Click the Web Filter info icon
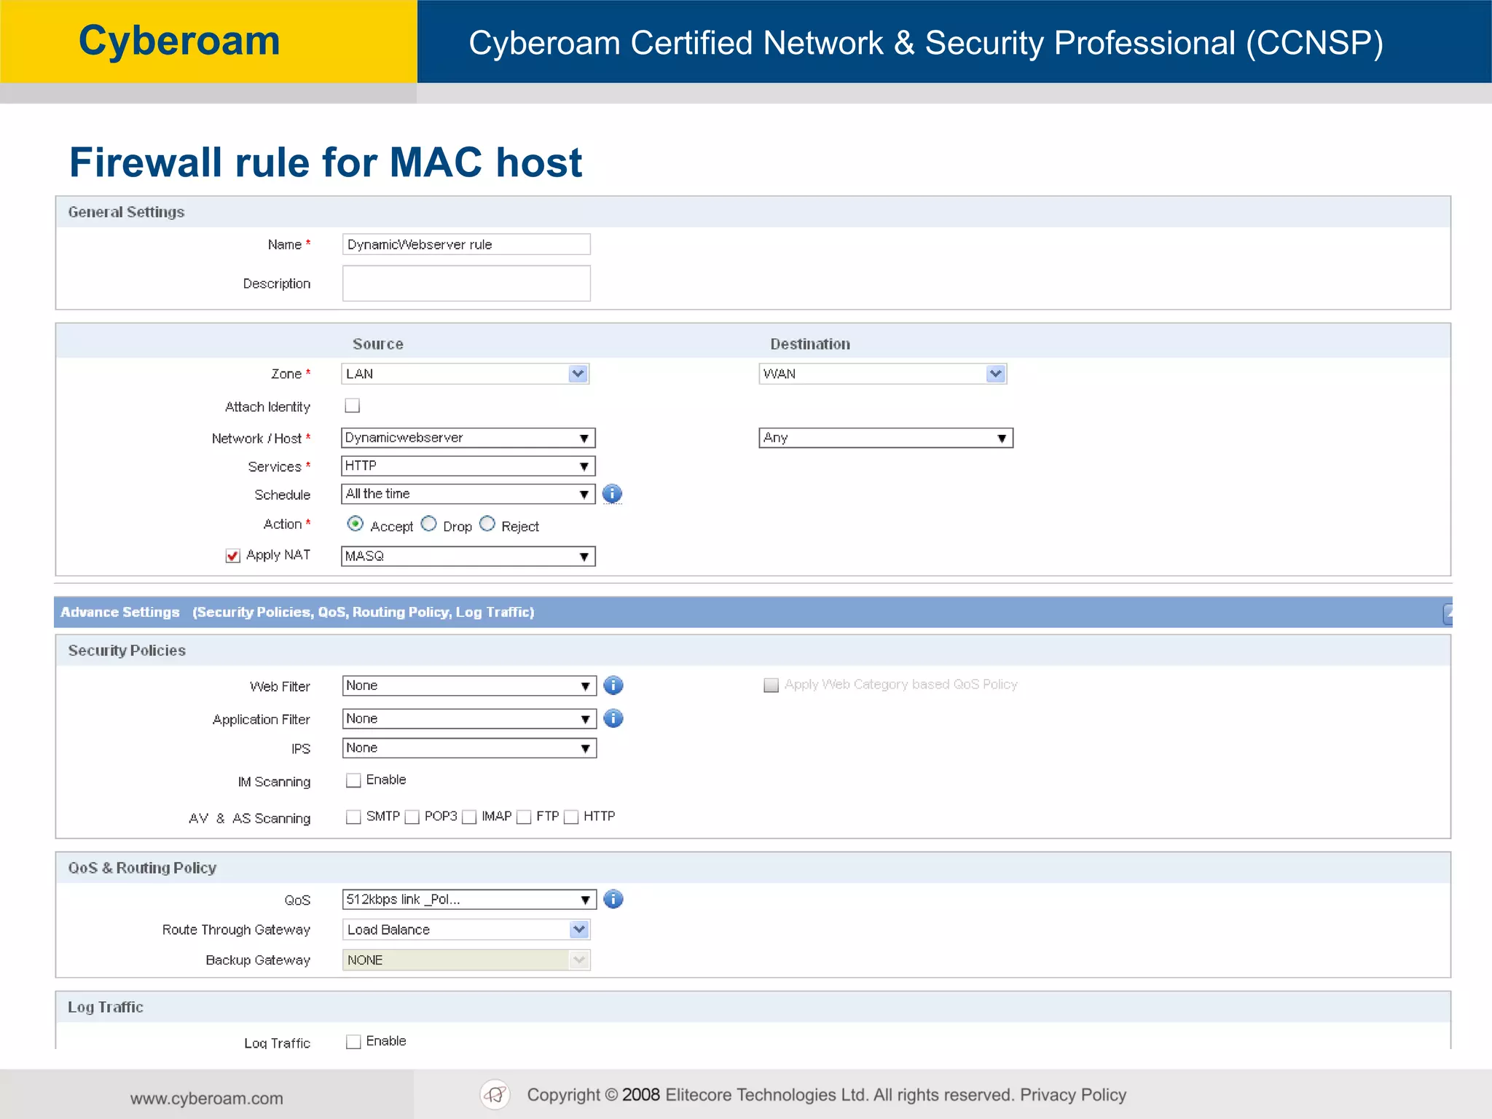 [x=613, y=686]
